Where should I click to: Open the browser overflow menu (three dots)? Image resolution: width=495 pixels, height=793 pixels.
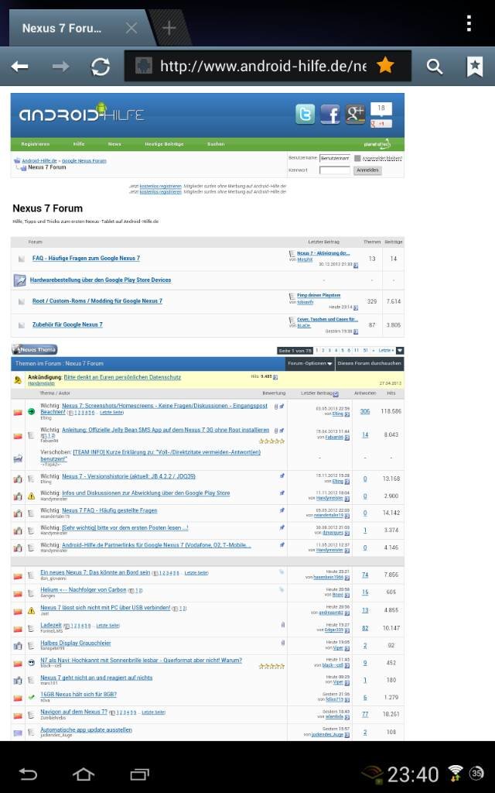[x=469, y=23]
